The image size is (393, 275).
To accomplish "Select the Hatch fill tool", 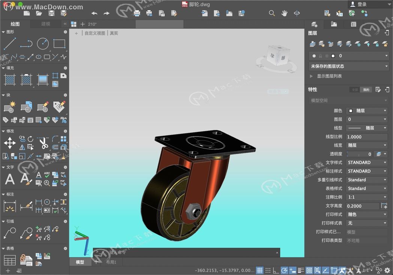I will tap(10, 80).
